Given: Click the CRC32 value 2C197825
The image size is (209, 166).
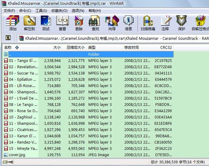Looking at the screenshot, I should click(163, 61).
